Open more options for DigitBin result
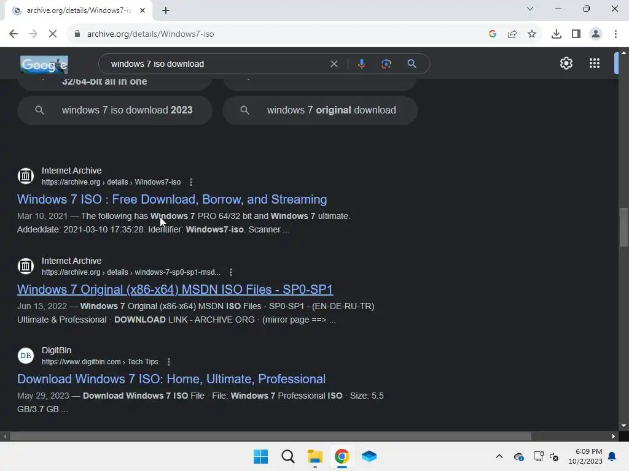This screenshot has height=471, width=629. click(x=169, y=362)
